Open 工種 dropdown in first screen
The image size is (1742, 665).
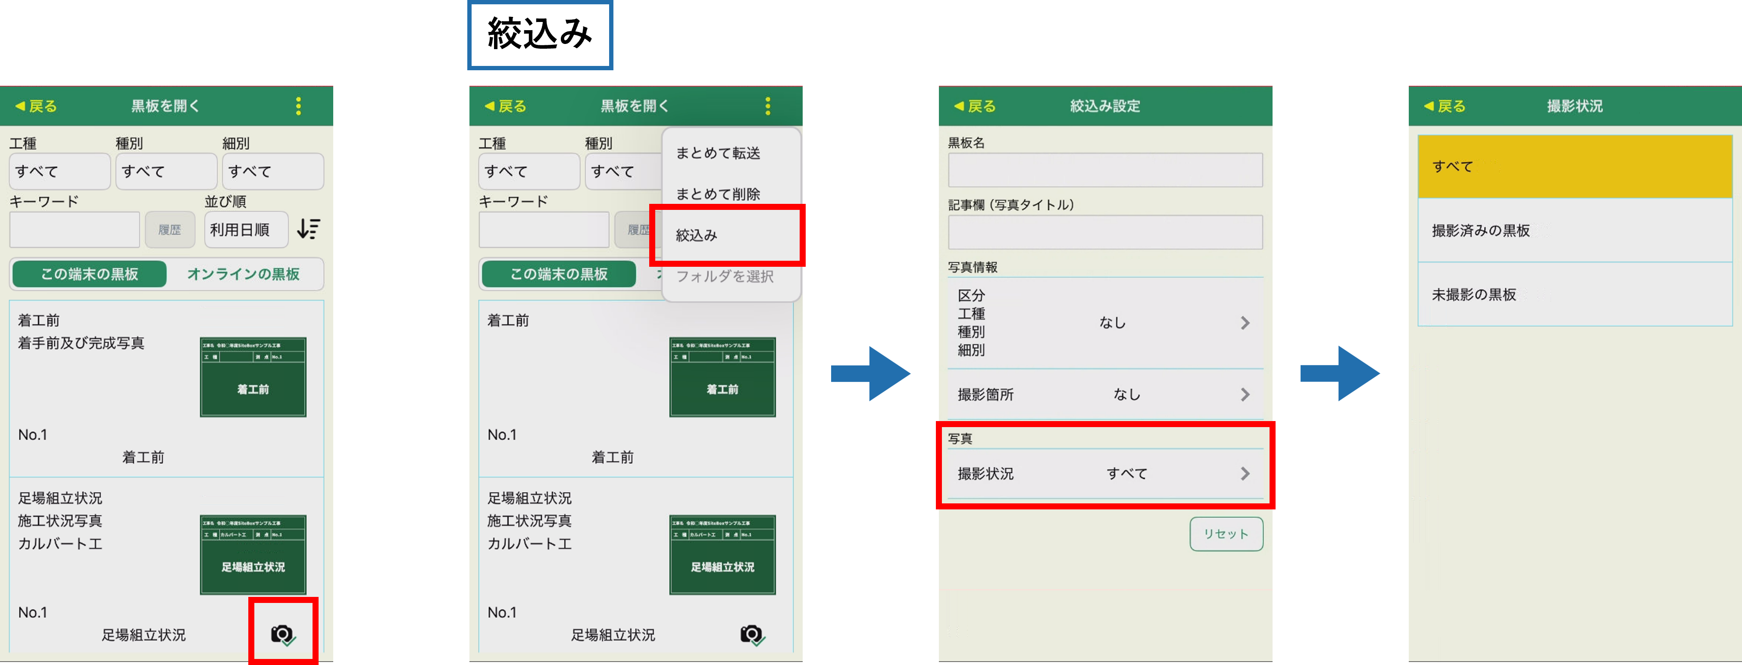[x=59, y=171]
